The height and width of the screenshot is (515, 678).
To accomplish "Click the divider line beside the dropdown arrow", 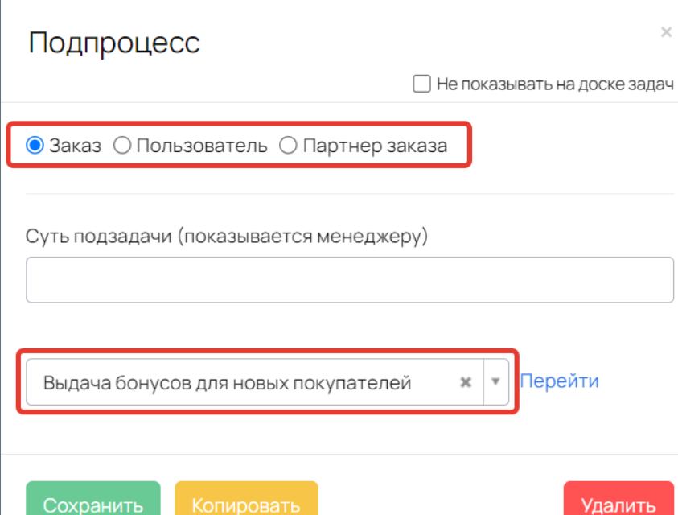I will tap(483, 381).
